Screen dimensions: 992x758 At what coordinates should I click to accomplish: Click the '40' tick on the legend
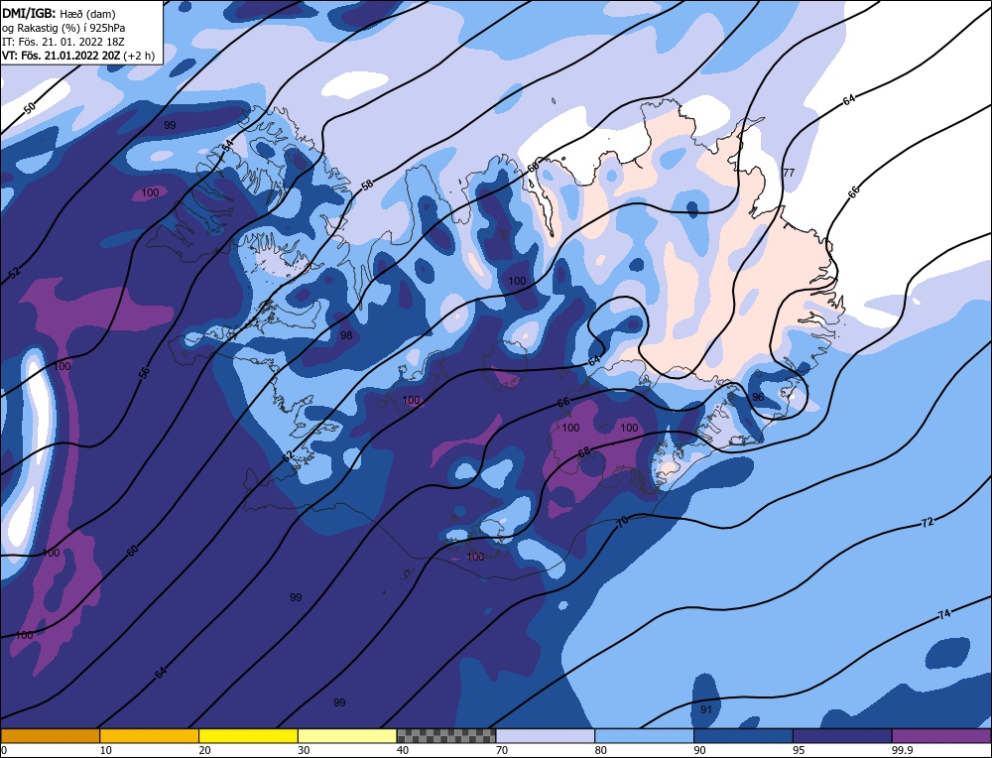pyautogui.click(x=403, y=750)
